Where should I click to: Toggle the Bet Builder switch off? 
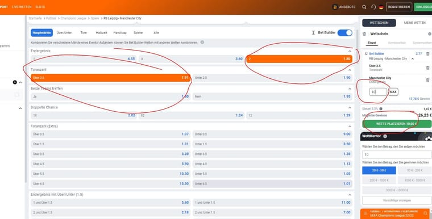(345, 33)
